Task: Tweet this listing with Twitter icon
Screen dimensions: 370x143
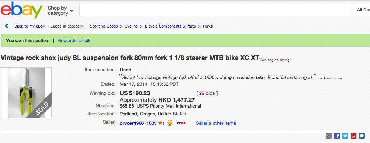Action: click(x=345, y=136)
